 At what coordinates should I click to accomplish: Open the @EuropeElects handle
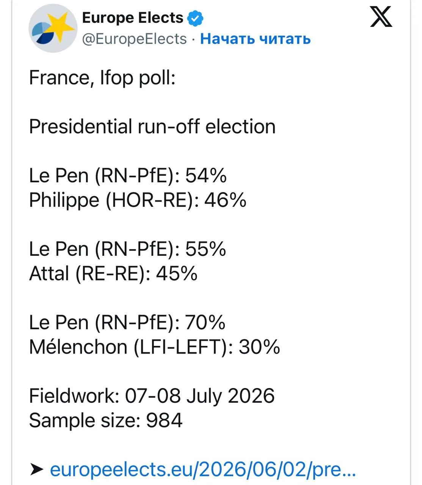[x=135, y=39]
